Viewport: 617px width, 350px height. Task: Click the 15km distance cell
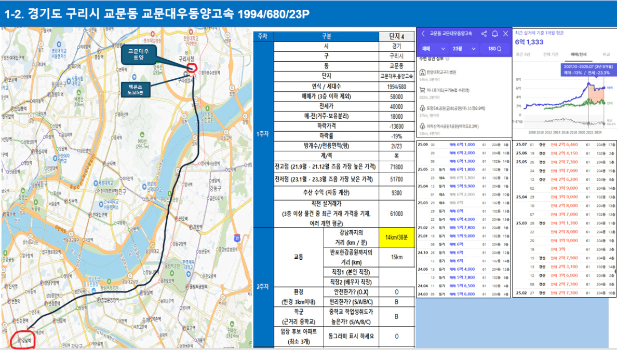tap(397, 257)
